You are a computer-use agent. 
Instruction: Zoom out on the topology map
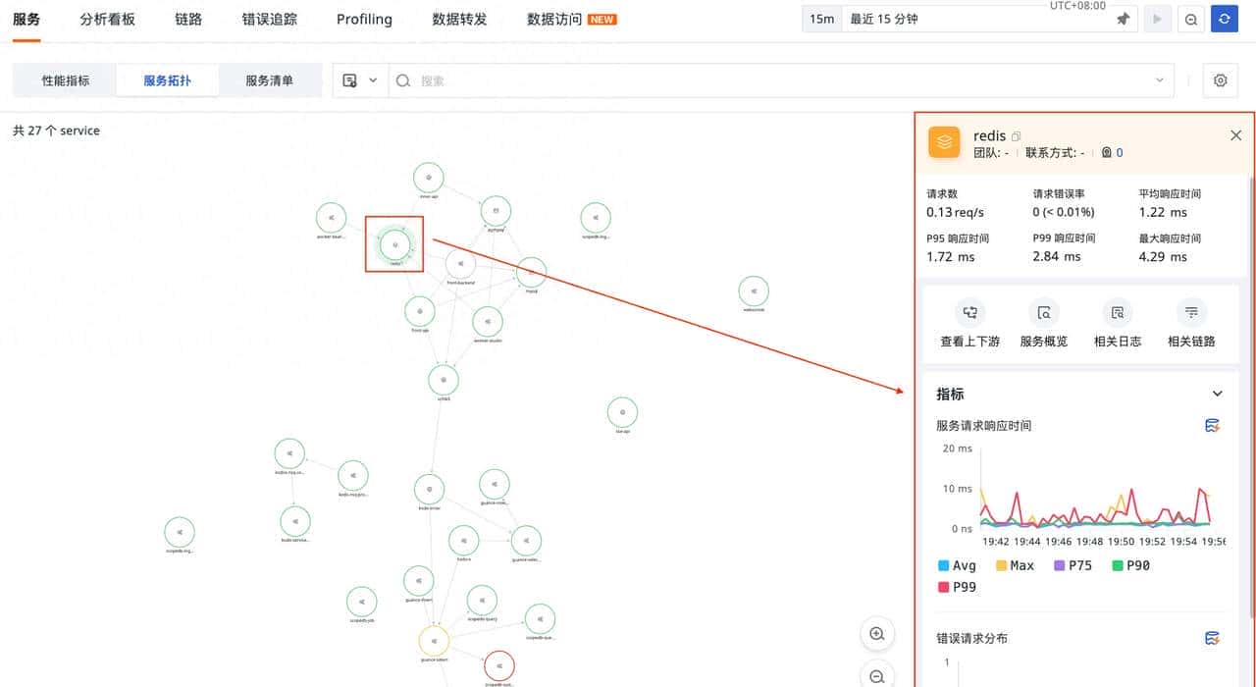pos(877,675)
